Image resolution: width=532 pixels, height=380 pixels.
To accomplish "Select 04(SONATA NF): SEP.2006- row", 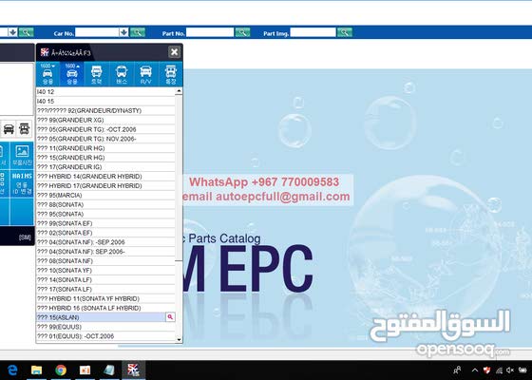I will (105, 252).
